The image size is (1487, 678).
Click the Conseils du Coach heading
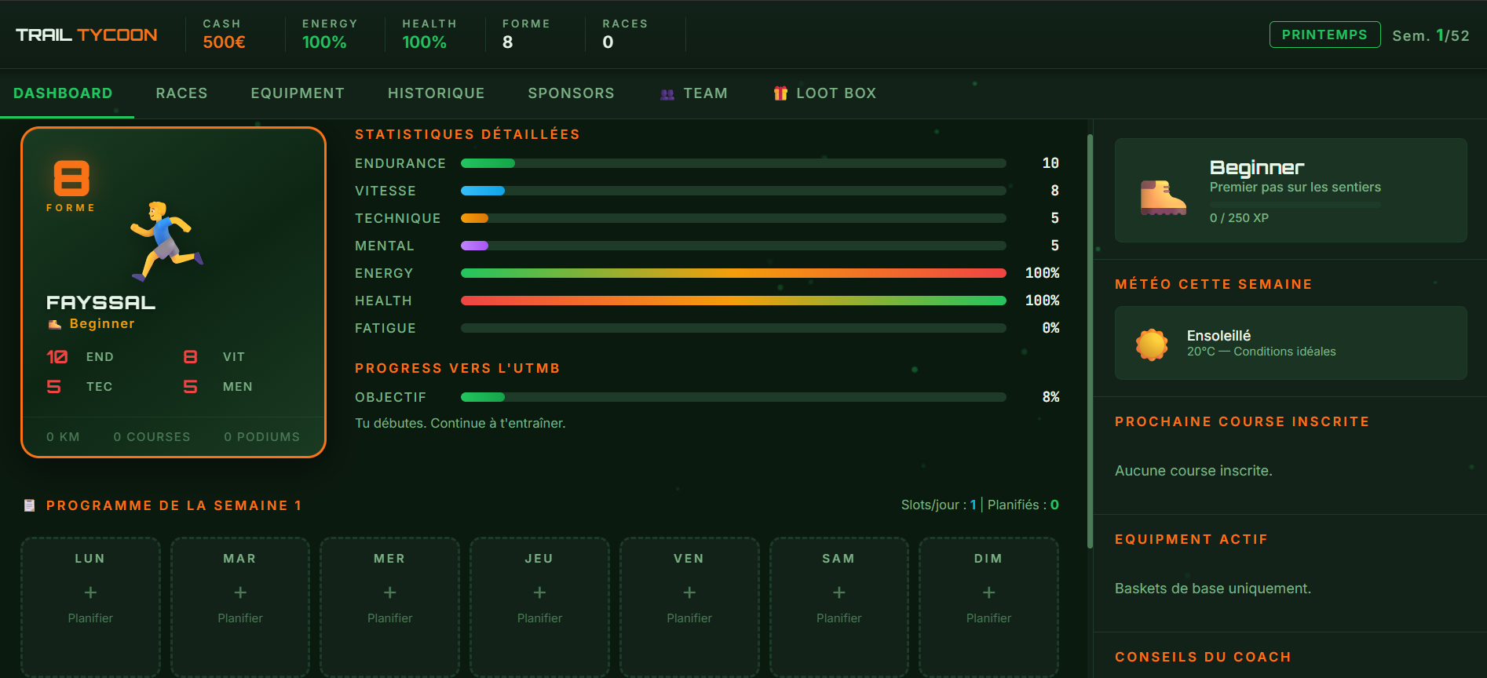coord(1203,658)
